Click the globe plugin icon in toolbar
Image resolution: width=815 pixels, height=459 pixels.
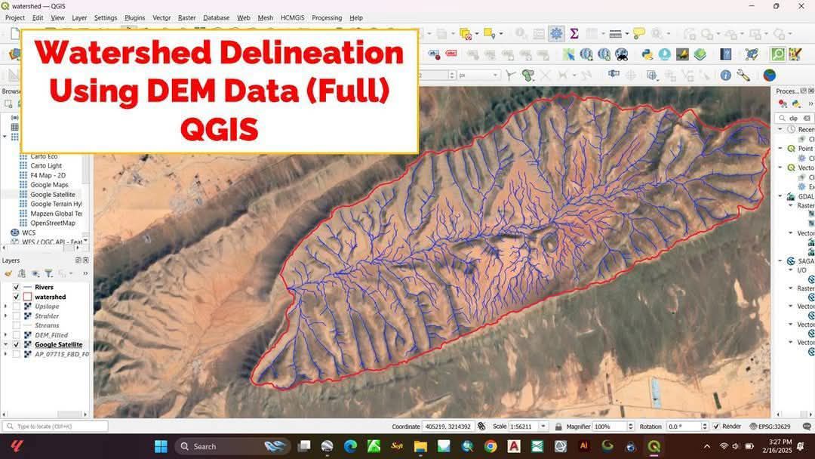tap(769, 75)
